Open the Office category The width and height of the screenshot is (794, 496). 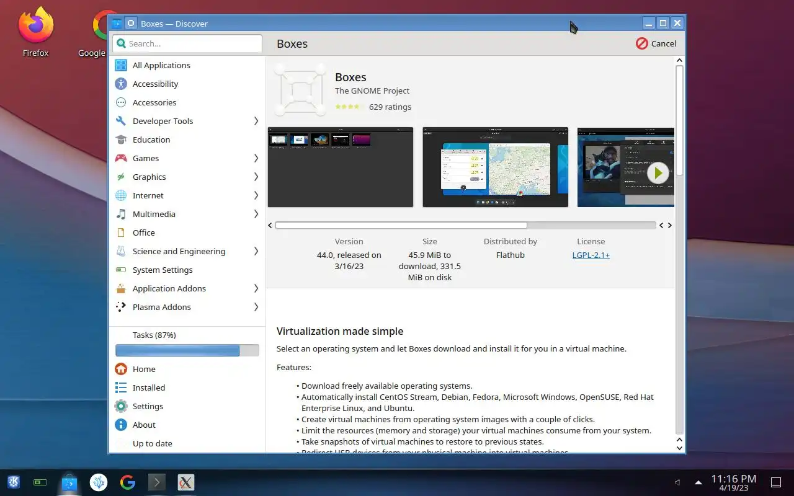coord(187,232)
